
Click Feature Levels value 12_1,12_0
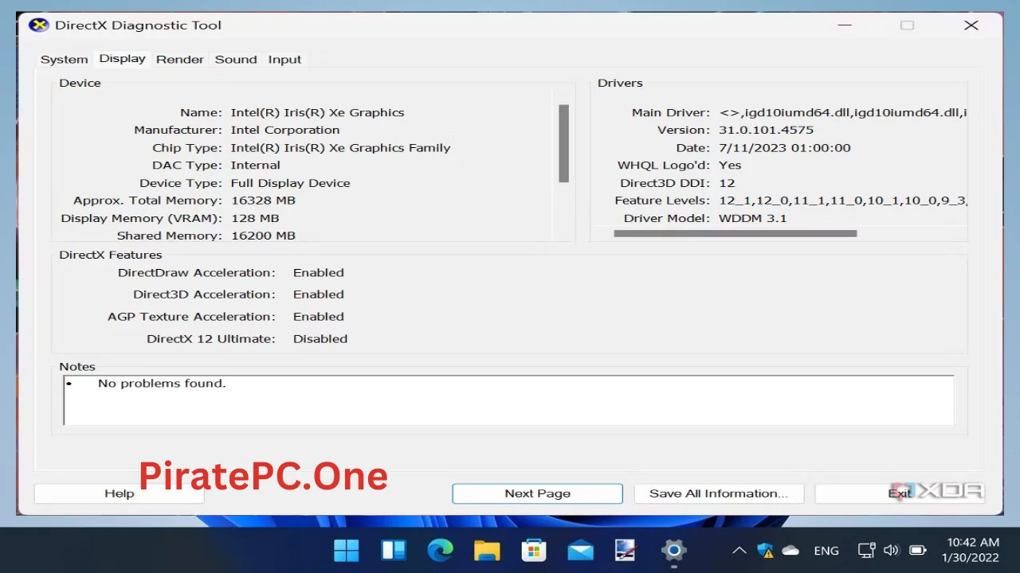pyautogui.click(x=843, y=201)
